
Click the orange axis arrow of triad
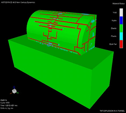tap(11, 93)
